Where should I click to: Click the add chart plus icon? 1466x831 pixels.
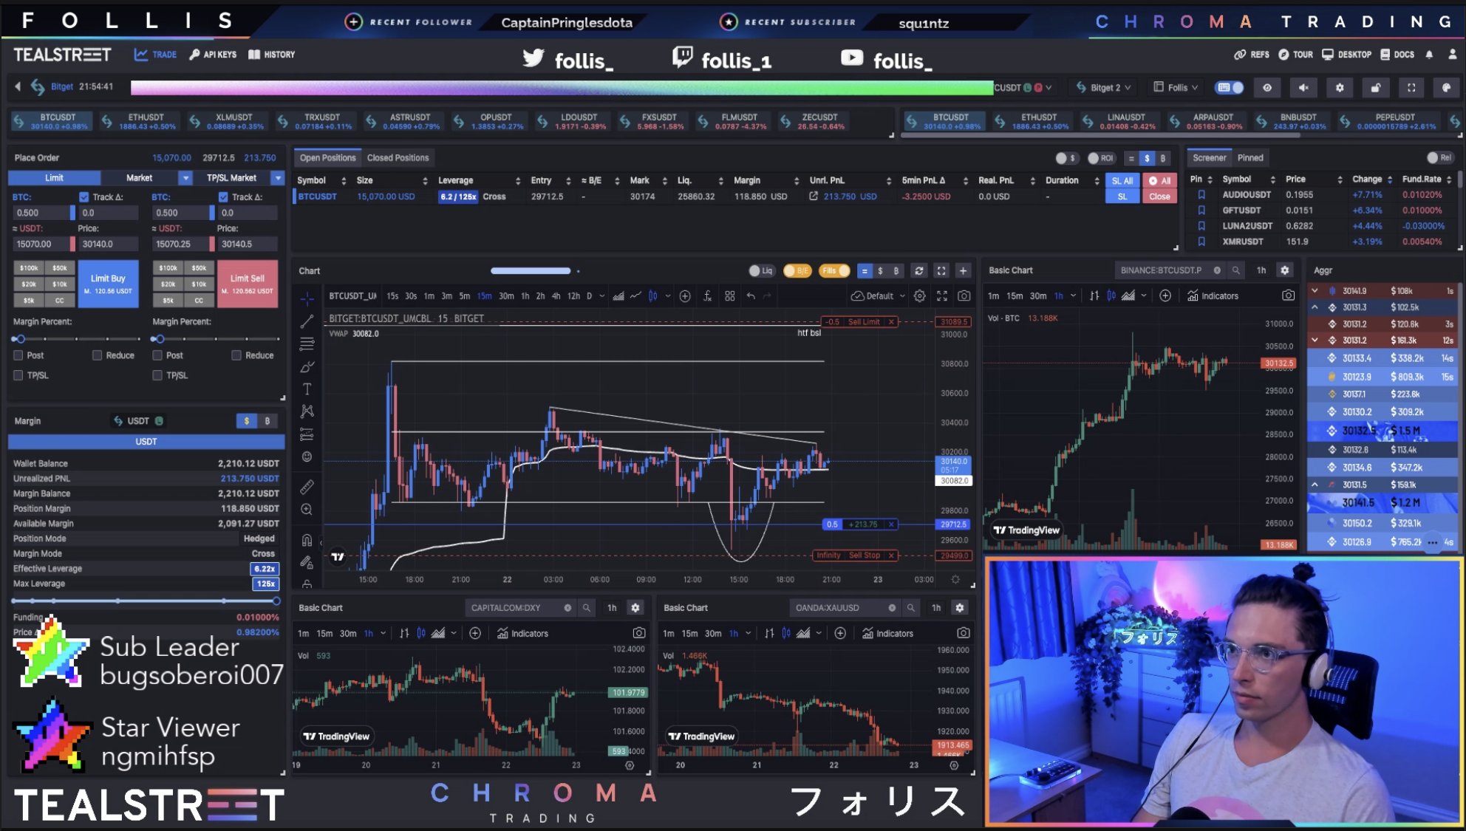click(963, 270)
